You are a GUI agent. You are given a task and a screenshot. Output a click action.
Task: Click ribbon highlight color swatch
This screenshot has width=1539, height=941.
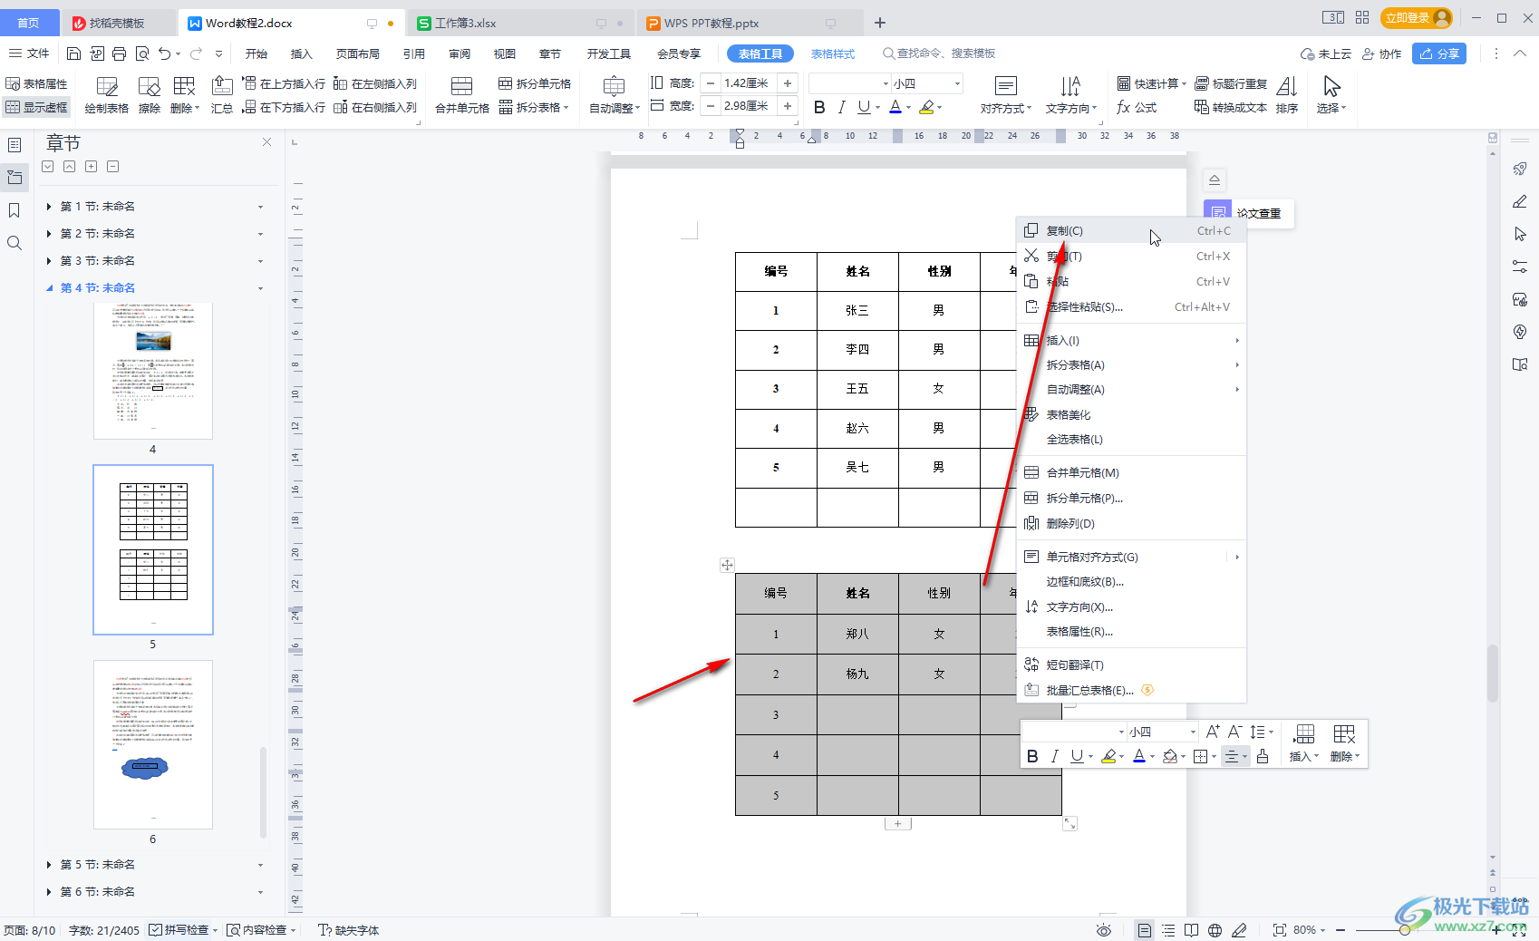[926, 107]
